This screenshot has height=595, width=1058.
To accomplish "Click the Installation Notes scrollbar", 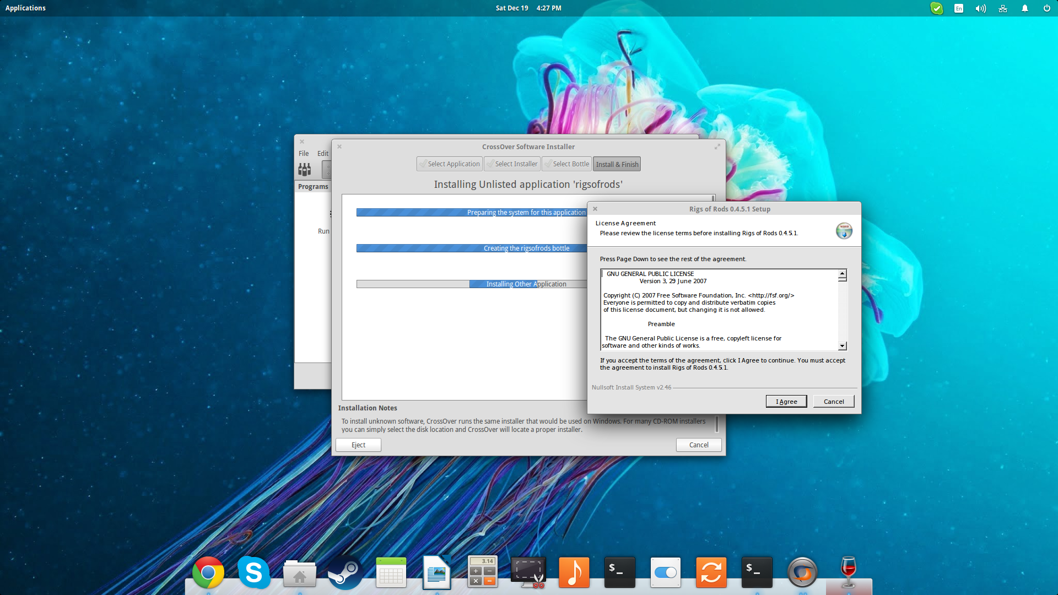I will pos(717,424).
